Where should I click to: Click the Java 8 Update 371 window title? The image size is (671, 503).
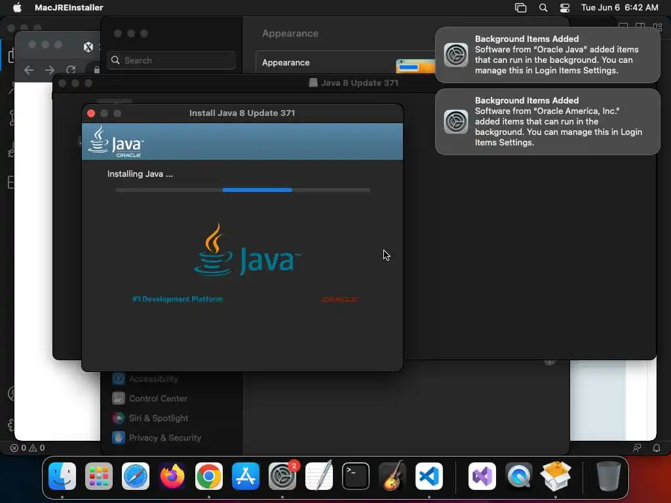click(x=360, y=83)
